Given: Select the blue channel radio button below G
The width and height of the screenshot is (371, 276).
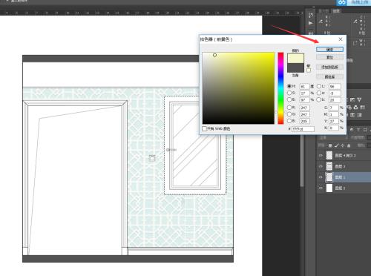Looking at the screenshot, I should pyautogui.click(x=289, y=121).
